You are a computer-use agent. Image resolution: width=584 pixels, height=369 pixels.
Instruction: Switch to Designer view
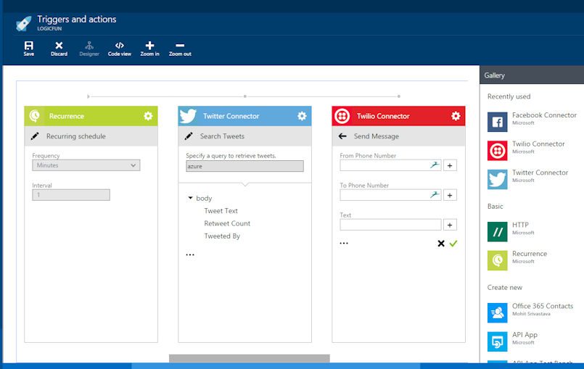point(89,49)
